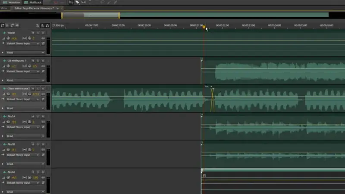Arm Gitara elektryczna 2 for record
345x194 pixels.
[x=43, y=89]
